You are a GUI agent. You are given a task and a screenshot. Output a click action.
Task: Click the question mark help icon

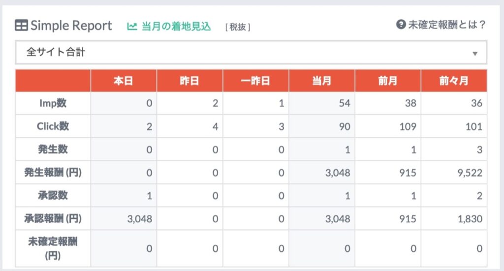[401, 25]
